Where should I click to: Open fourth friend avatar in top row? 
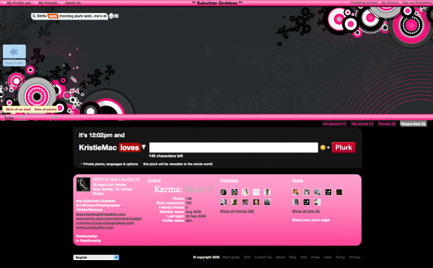click(256, 192)
